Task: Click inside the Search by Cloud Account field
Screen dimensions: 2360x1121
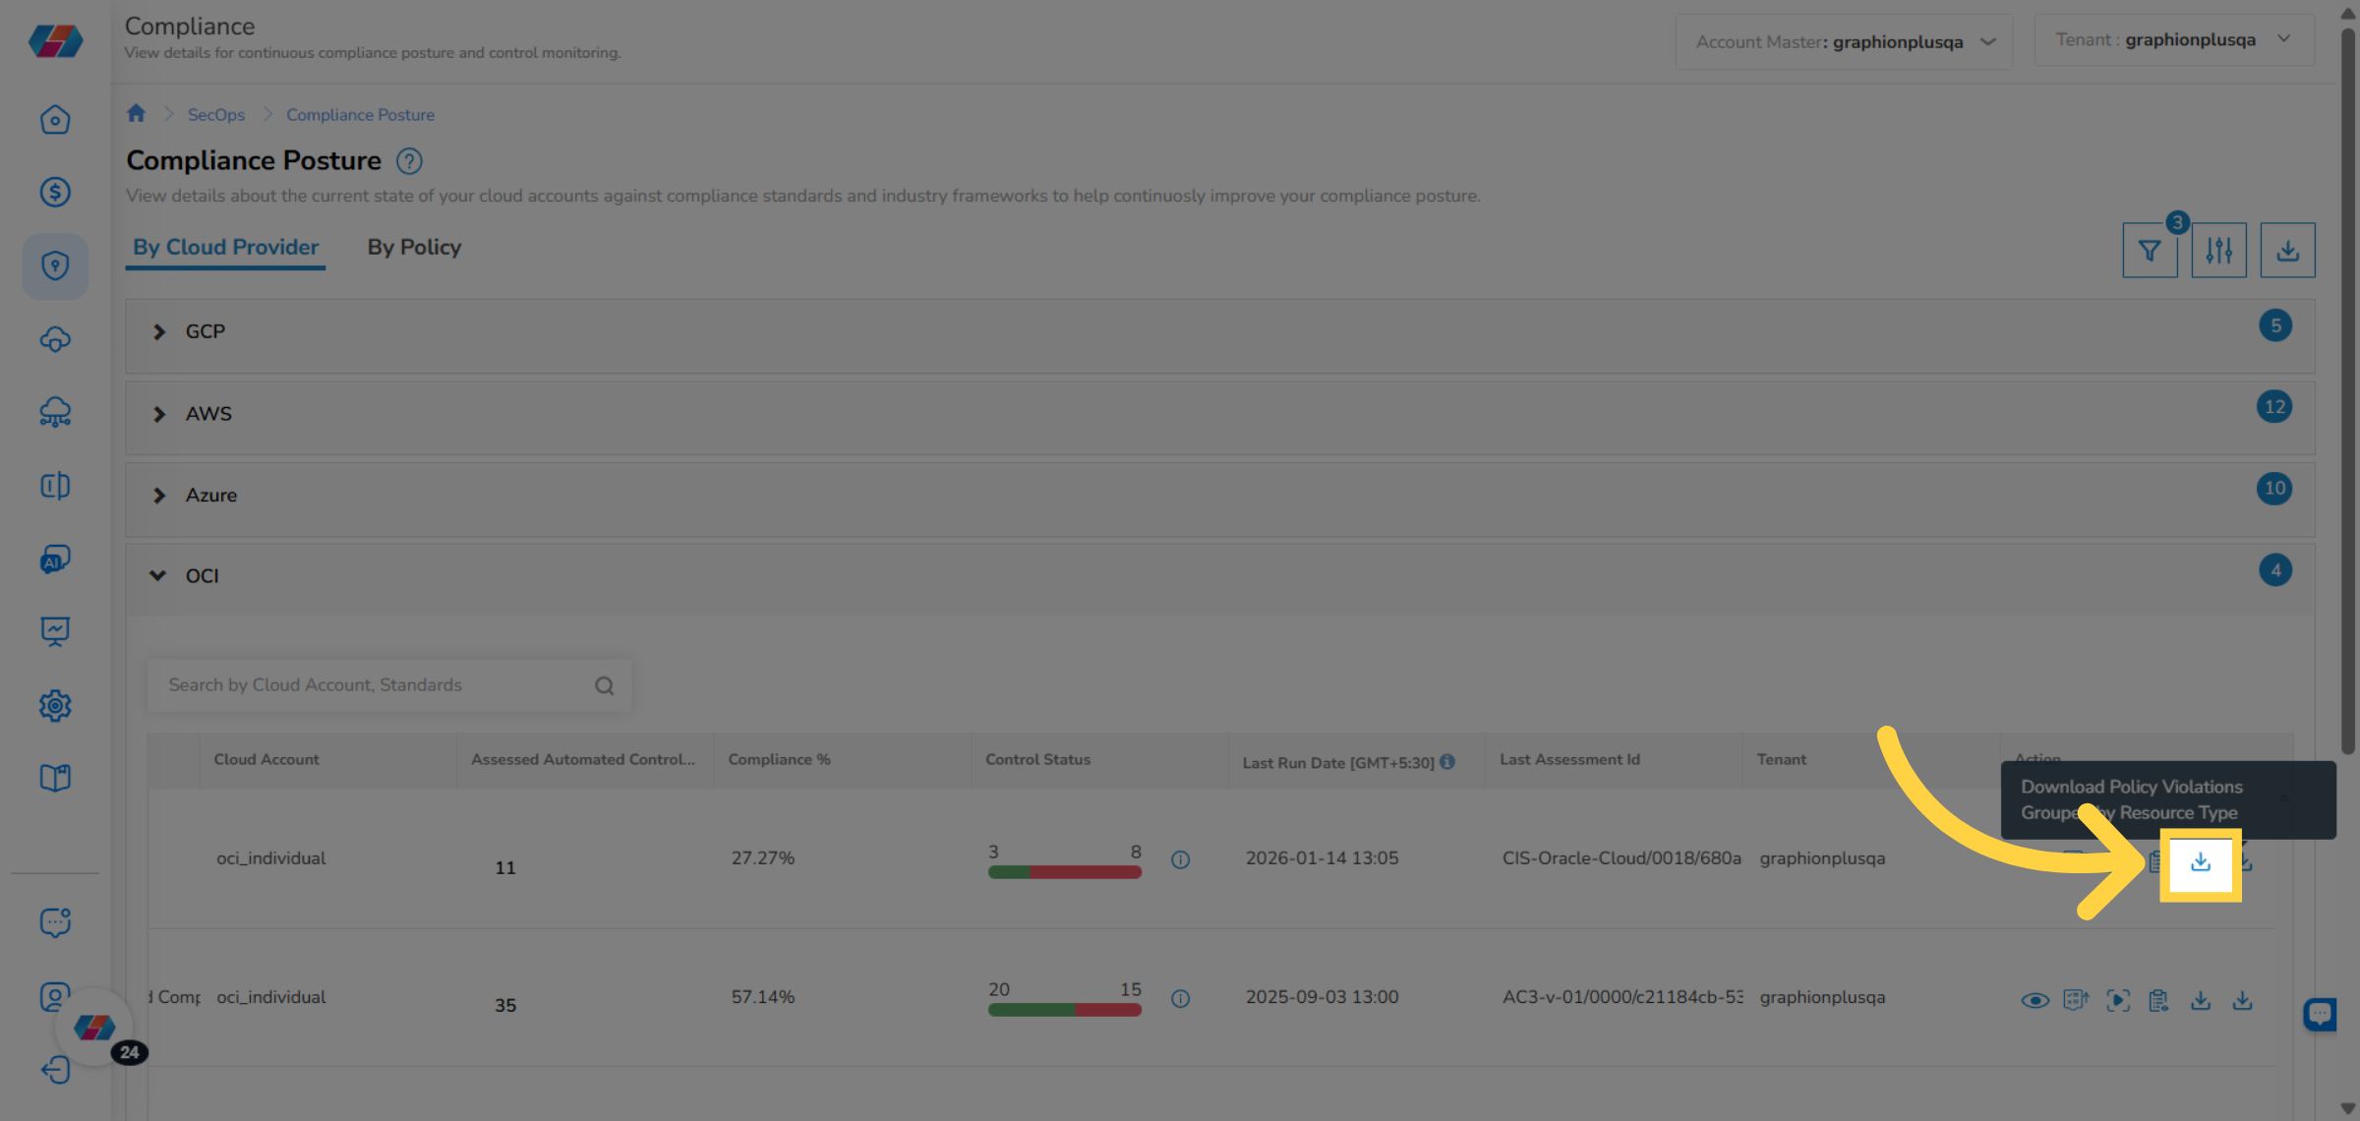Action: 374,684
